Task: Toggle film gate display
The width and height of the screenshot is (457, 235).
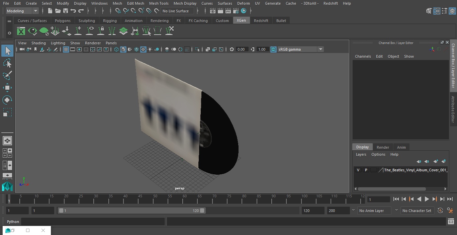Action: coord(73,49)
